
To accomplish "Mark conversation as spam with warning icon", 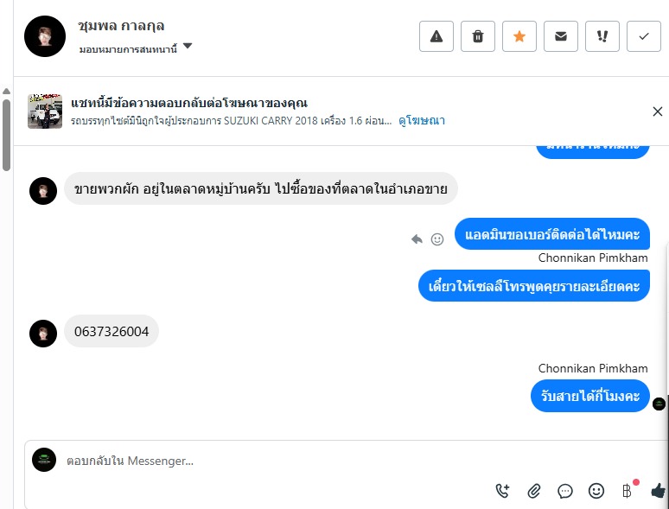I will click(436, 36).
